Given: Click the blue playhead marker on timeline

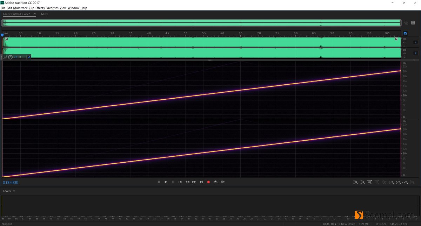Looking at the screenshot, I should point(2,35).
